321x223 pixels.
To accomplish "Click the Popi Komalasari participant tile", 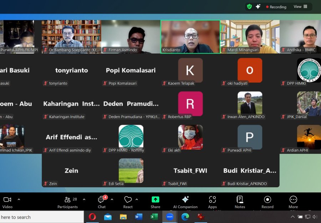I will [131, 70].
